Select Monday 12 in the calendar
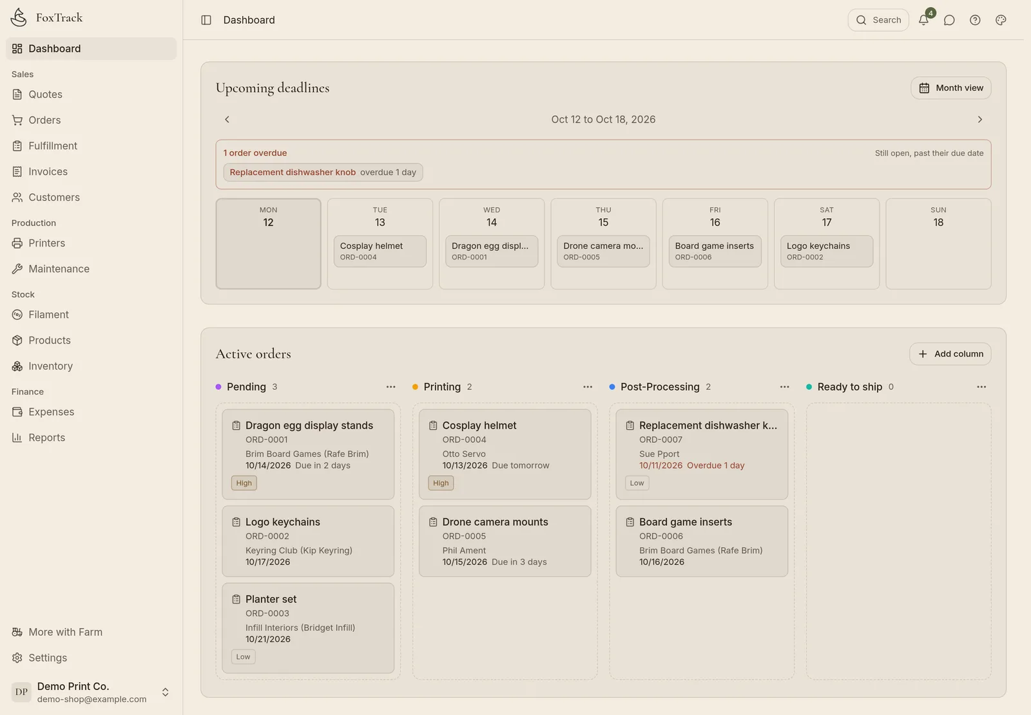Screen dimensions: 1031x715 (x=268, y=244)
